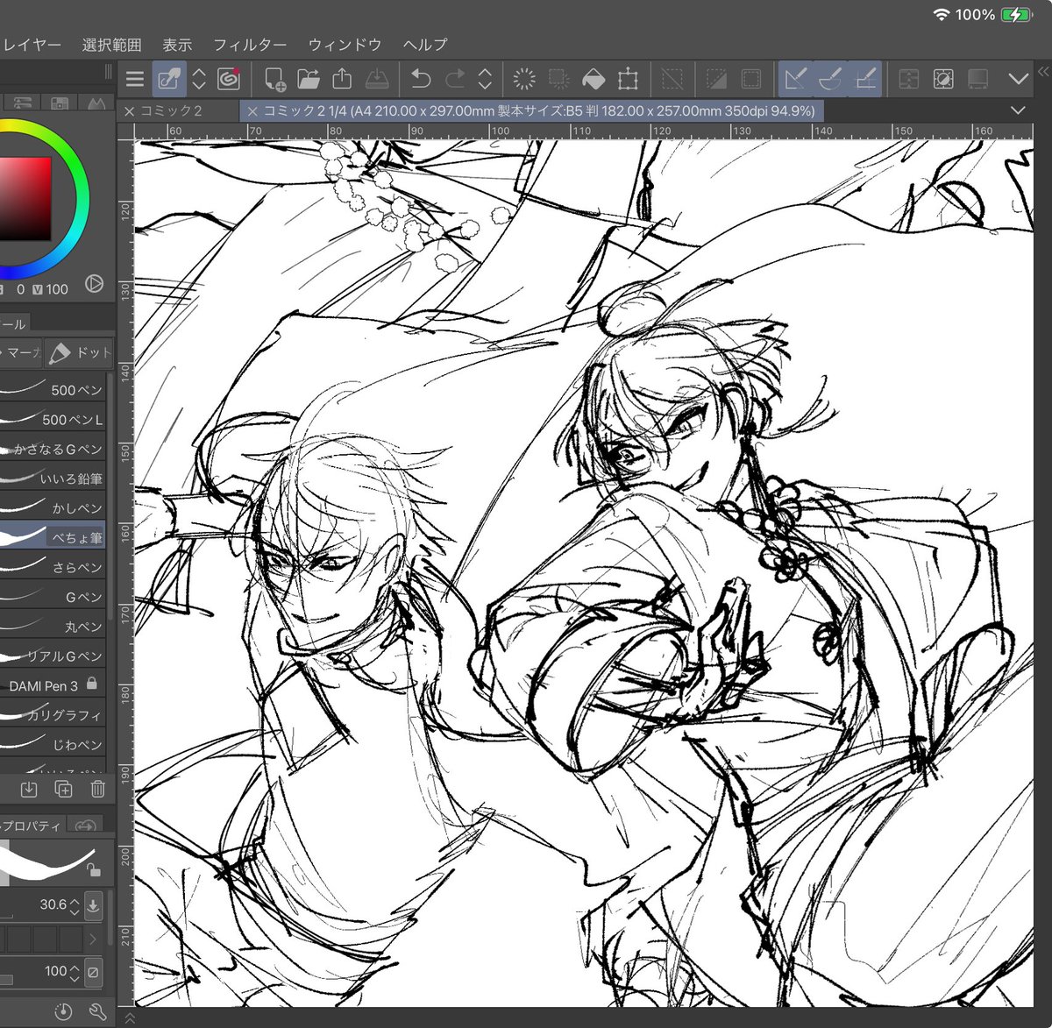Toggle the dynamics button beside the 100 value

(93, 972)
